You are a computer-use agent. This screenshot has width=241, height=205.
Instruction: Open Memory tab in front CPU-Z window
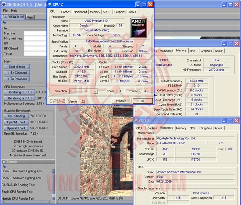tap(95, 12)
